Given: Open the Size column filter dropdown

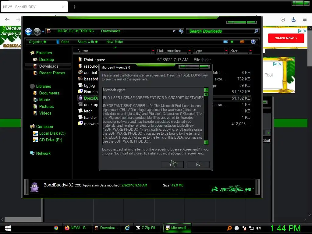Looking at the screenshot, I should tap(250, 51).
